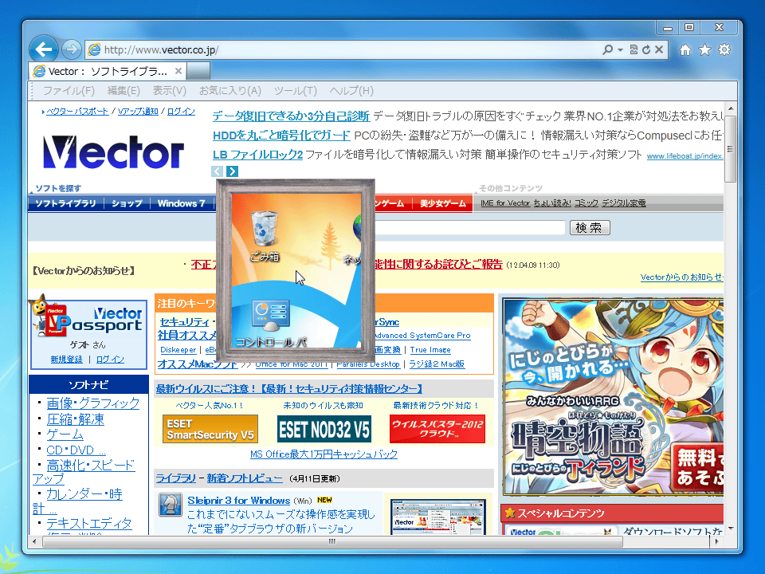
Task: Close the Vector tab
Action: point(178,71)
